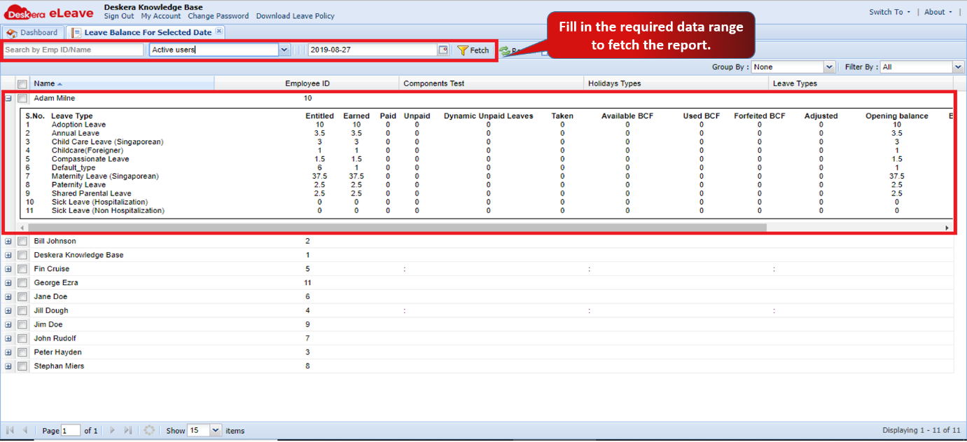Viewport: 967px width, 442px height.
Task: Click the horizontal scrollbar in leave details
Action: [x=397, y=228]
